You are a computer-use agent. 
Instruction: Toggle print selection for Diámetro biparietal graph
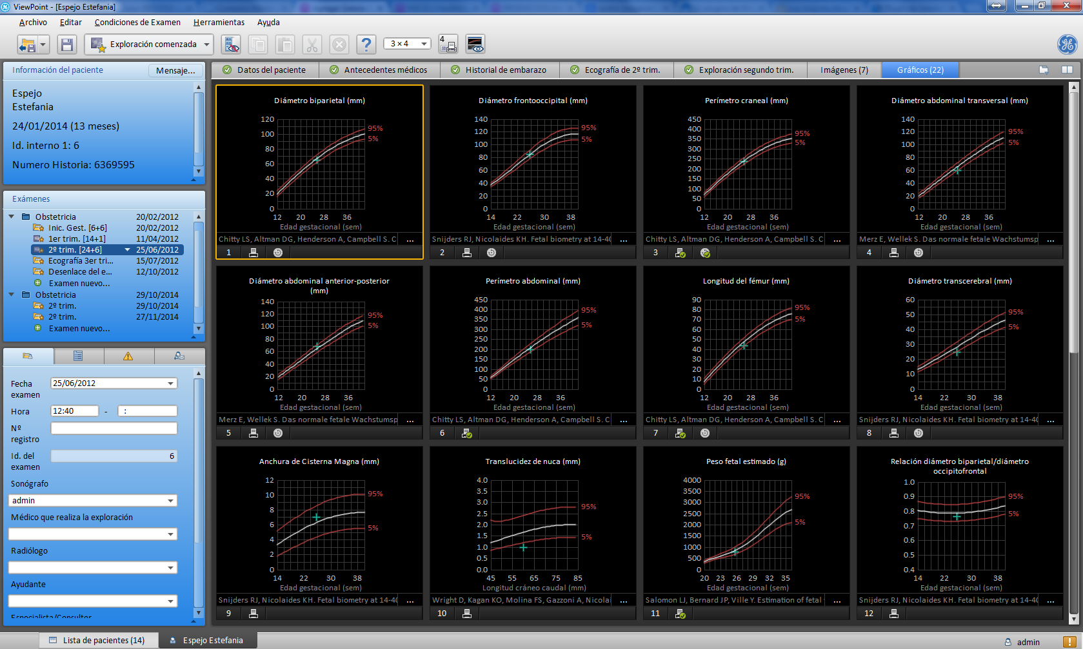point(253,253)
